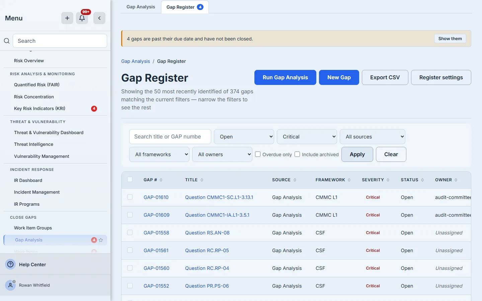This screenshot has width=482, height=301.
Task: Open the GAP-01609 link
Action: point(157,215)
